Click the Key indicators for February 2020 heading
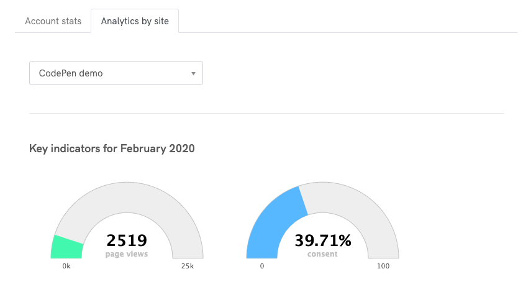 (112, 149)
